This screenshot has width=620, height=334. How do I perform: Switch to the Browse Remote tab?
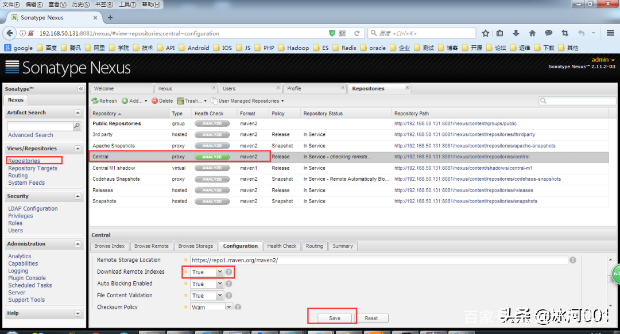point(152,246)
